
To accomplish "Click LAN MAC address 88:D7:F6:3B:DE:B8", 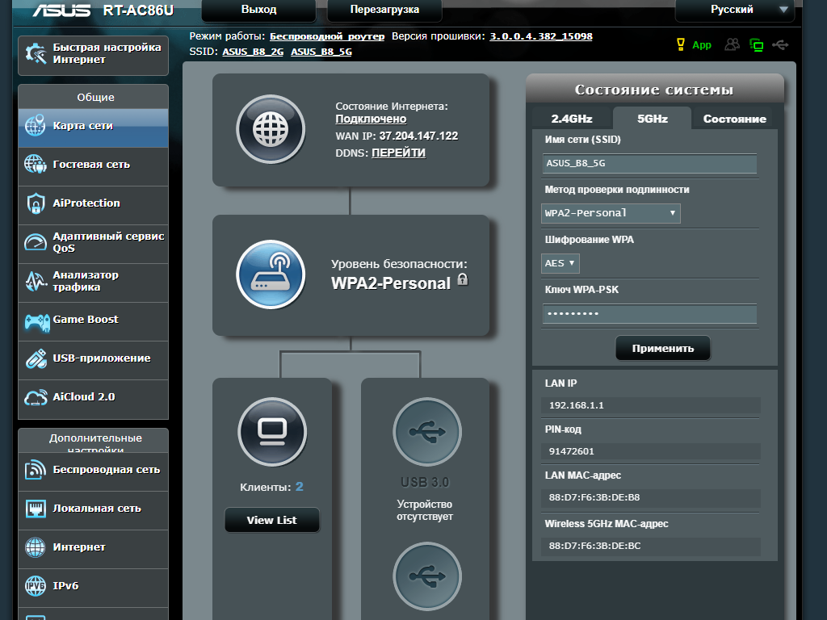I will pyautogui.click(x=594, y=497).
